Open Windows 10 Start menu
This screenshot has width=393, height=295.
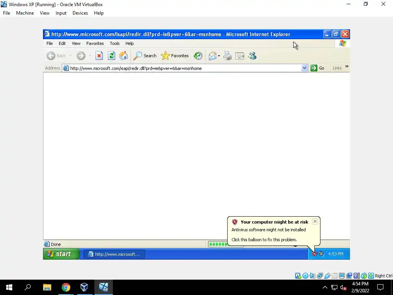[x=9, y=287]
